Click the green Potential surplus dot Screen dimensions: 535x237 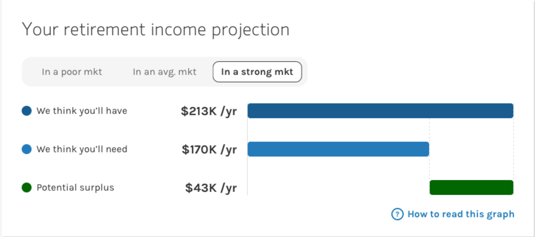point(27,187)
